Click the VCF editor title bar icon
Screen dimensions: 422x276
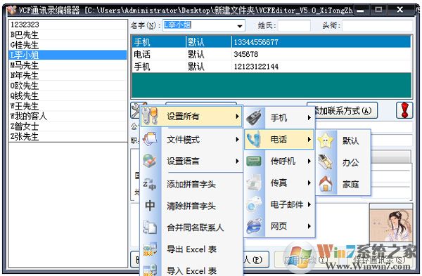pos(11,11)
